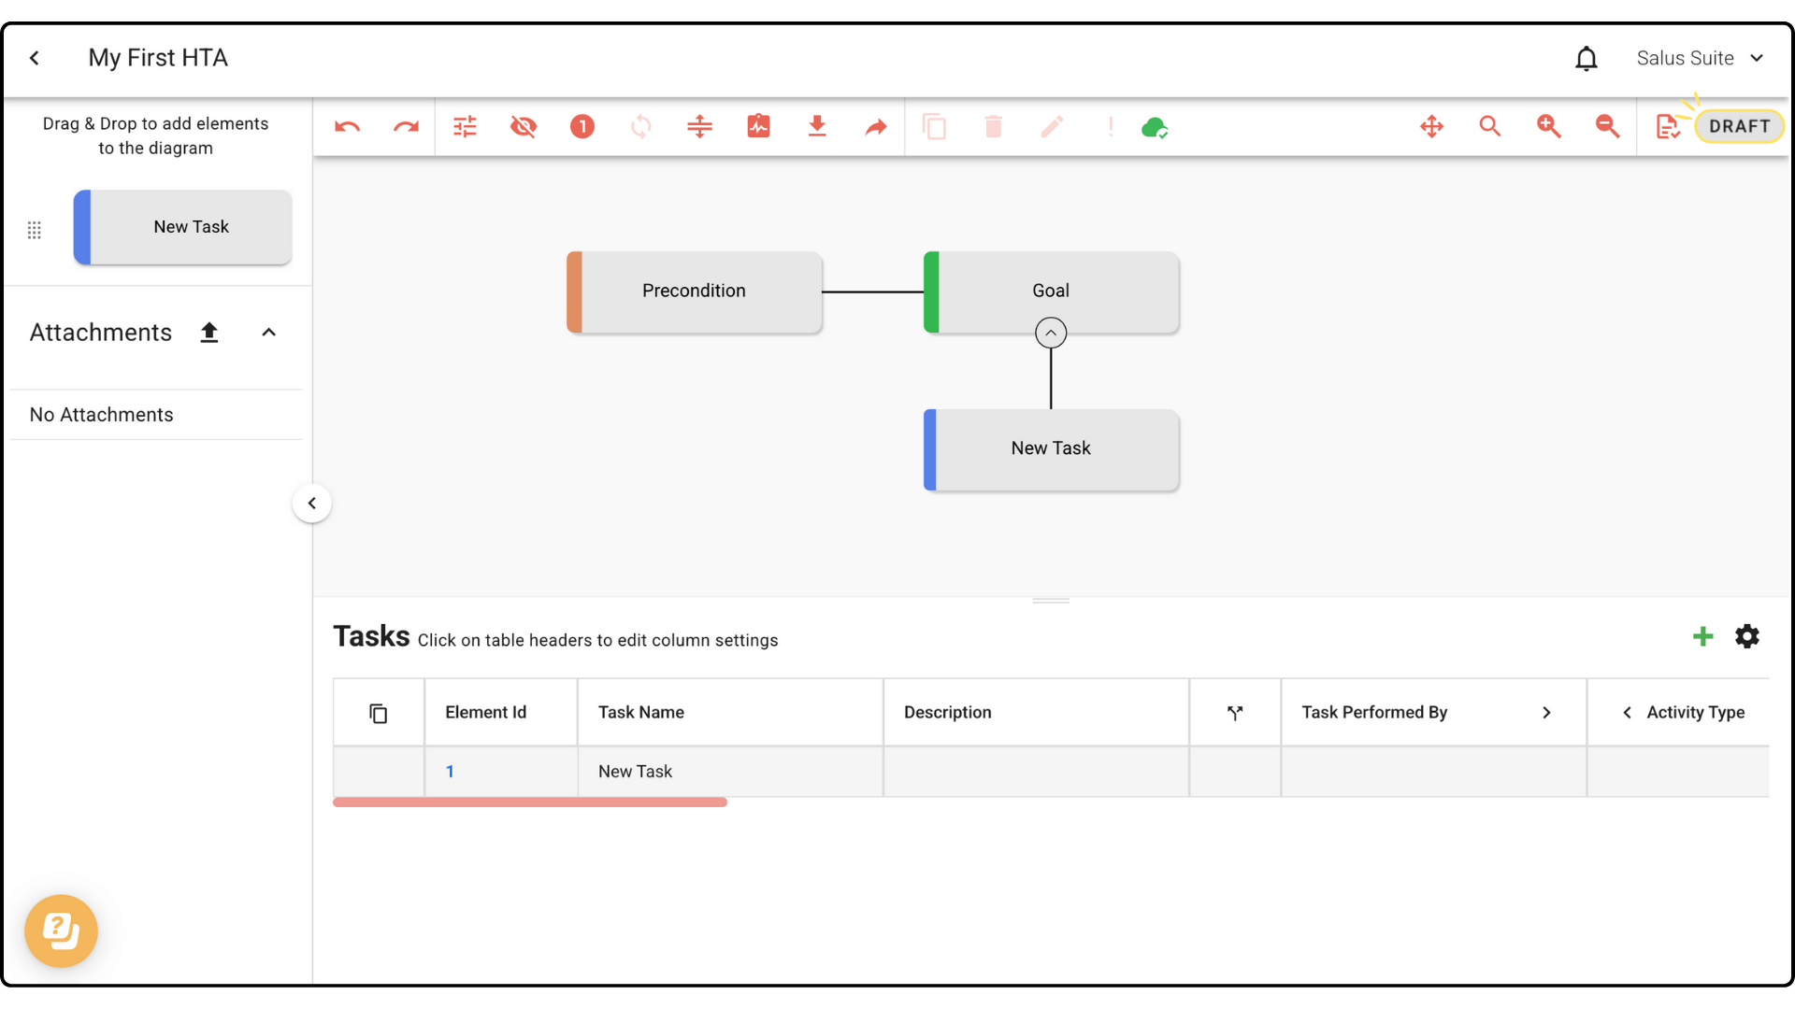Open element id 1 link
Viewport: 1795px width, 1009px height.
point(450,772)
